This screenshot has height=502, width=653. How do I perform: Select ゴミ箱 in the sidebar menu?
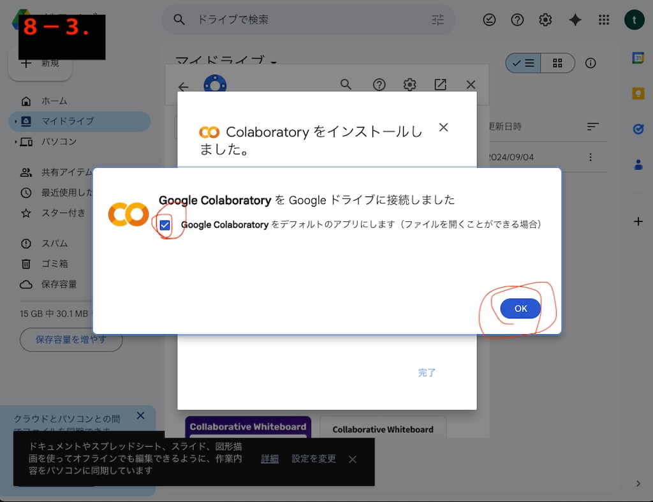click(50, 263)
